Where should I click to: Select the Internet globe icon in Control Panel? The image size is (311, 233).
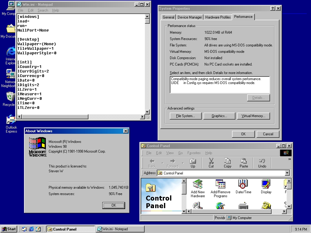tap(220, 205)
